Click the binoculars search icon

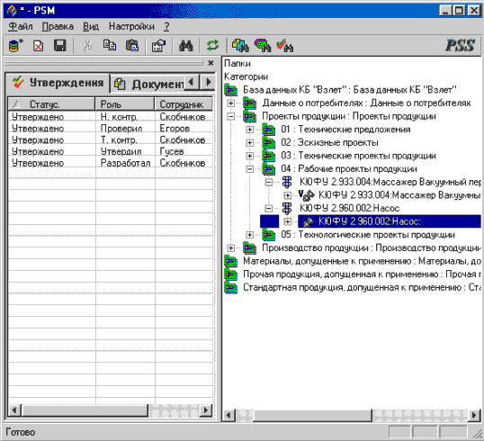click(186, 46)
